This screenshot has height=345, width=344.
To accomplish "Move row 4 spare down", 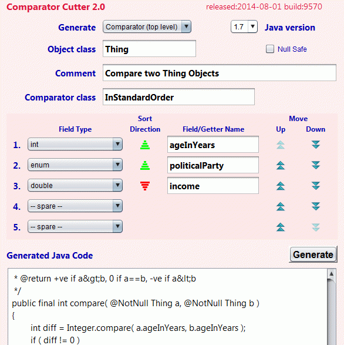I will 316,206.
